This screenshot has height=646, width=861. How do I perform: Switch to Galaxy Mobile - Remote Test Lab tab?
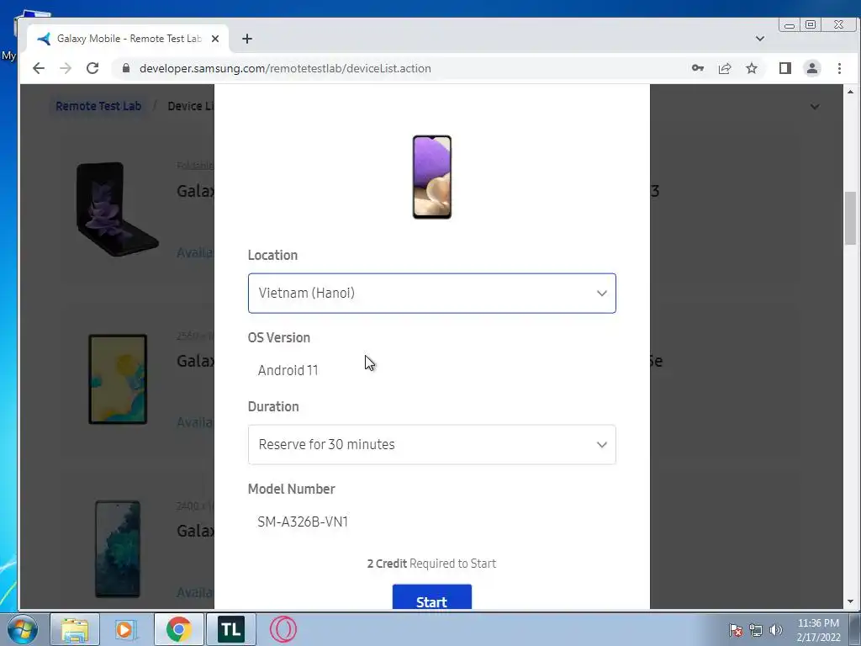pyautogui.click(x=129, y=39)
